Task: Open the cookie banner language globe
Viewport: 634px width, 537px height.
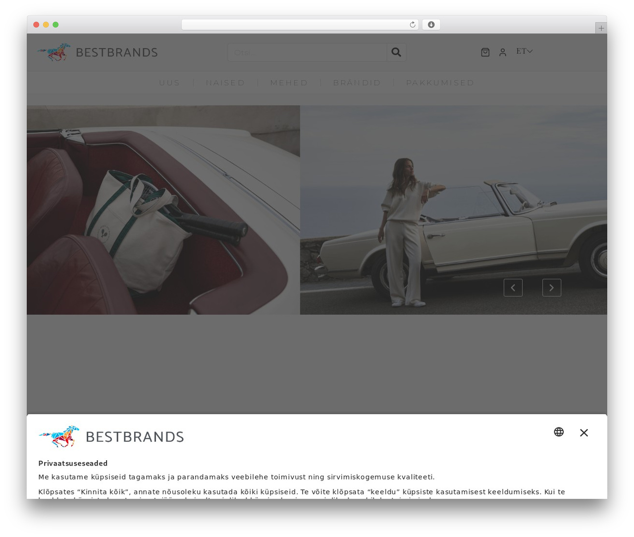Action: pyautogui.click(x=559, y=432)
